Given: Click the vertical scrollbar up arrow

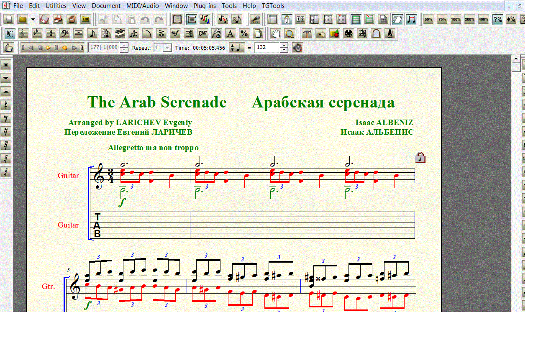Looking at the screenshot, I should 516,59.
